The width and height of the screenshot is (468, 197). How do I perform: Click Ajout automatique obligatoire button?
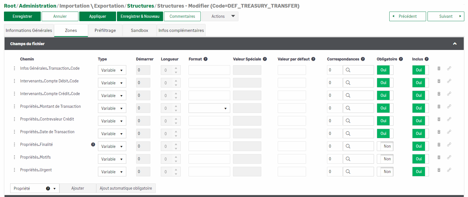[x=126, y=188]
